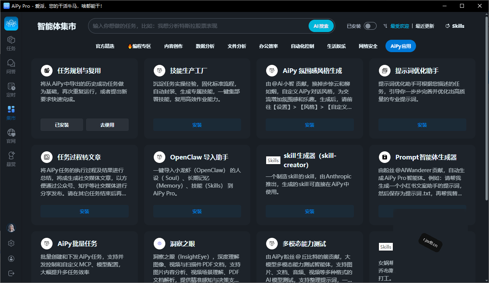Switch to the 网络安全 tab
This screenshot has height=283, width=489.
click(368, 46)
